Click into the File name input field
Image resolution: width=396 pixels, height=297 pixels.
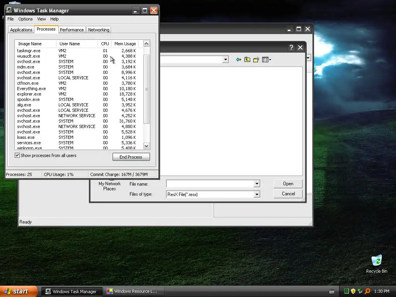tap(210, 184)
